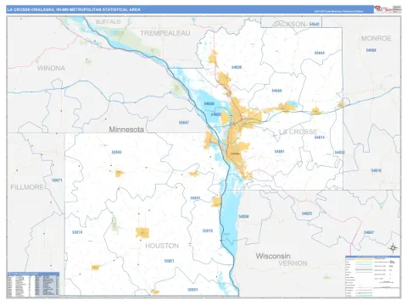Click the Minnesota state label
This screenshot has height=305, width=407.
pos(126,130)
